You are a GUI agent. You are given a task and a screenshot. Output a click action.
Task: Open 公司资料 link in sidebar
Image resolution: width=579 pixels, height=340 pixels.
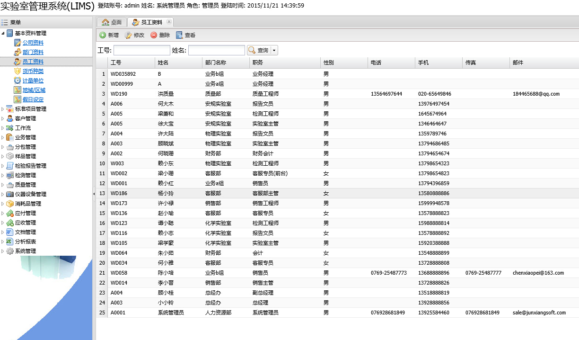[x=33, y=43]
